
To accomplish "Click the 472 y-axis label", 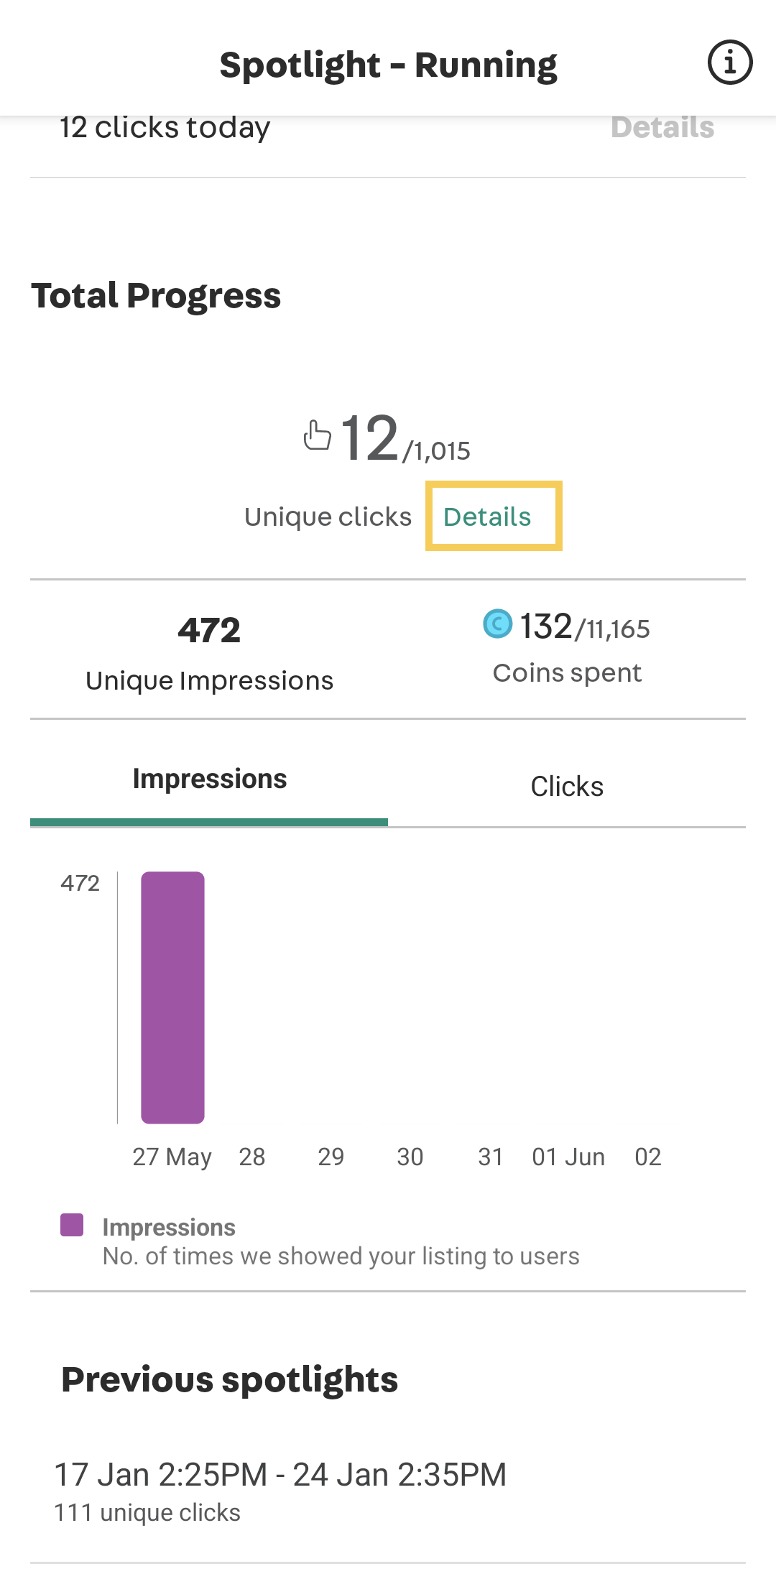I will pos(80,883).
